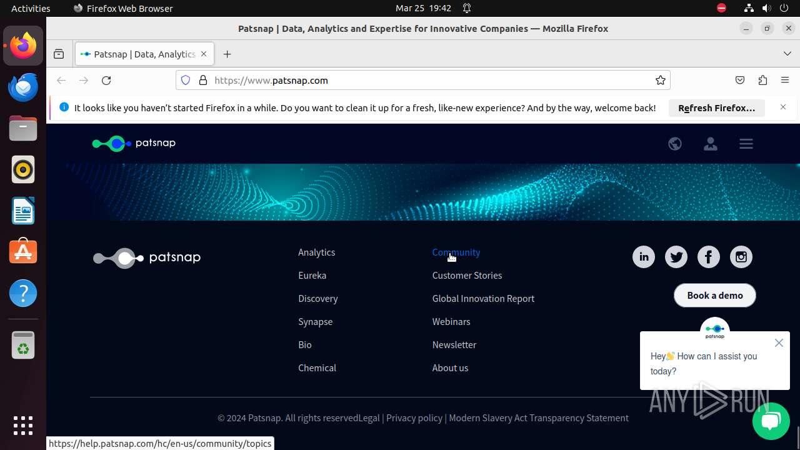Open the Legal link in footer
This screenshot has width=800, height=450.
point(369,418)
